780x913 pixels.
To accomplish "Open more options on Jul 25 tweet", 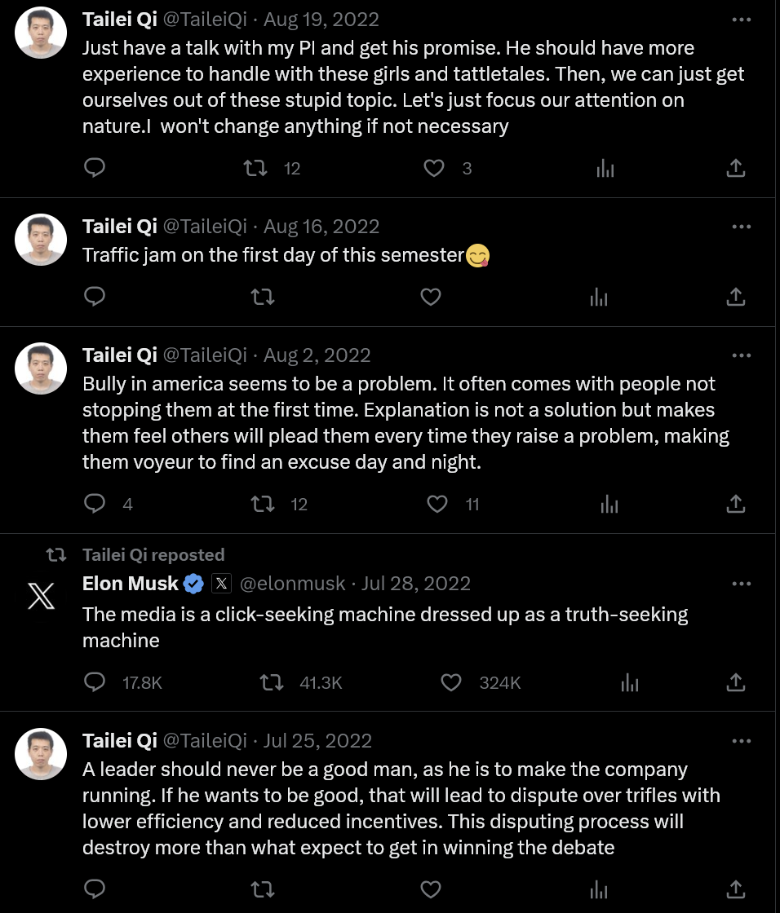I will point(741,741).
